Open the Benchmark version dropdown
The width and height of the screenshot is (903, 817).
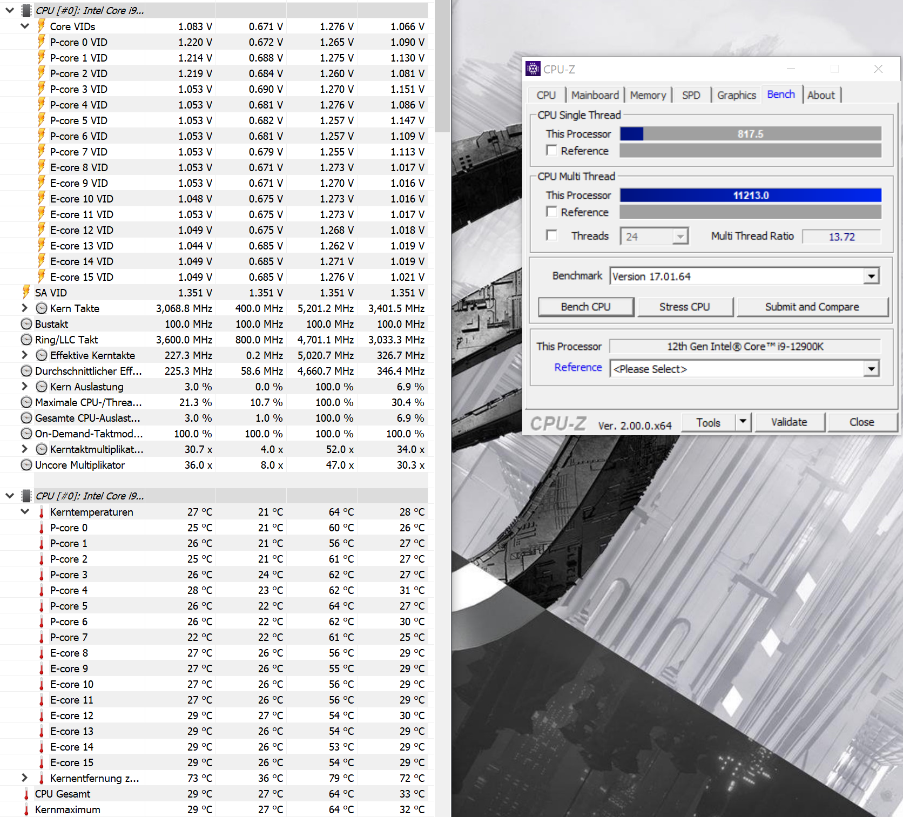[x=871, y=276]
